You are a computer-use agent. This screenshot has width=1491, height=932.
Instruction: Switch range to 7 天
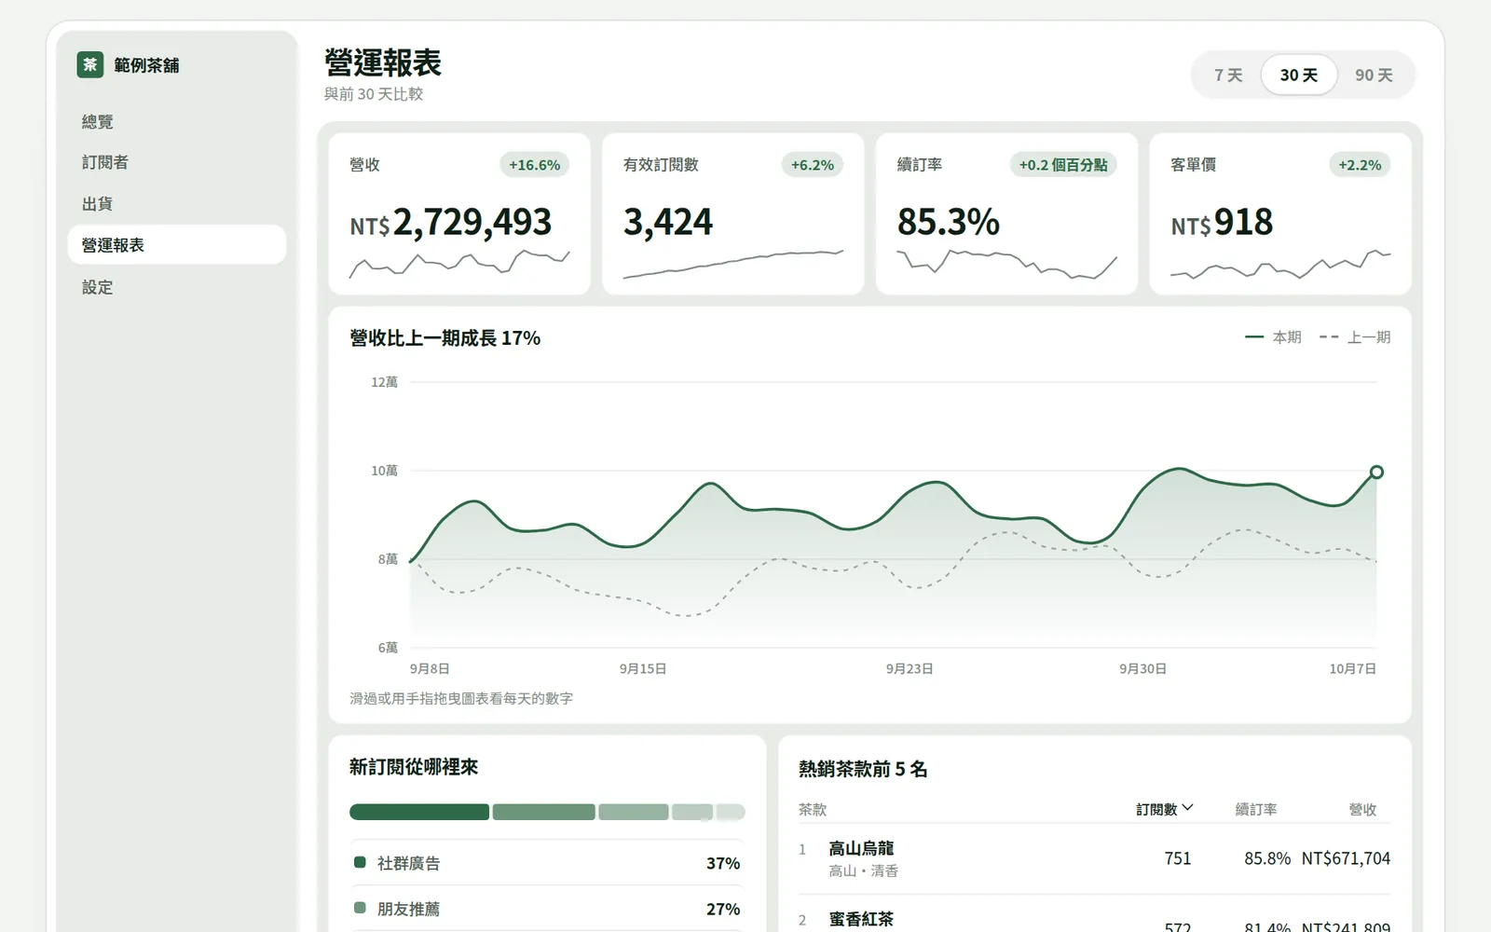(1228, 75)
